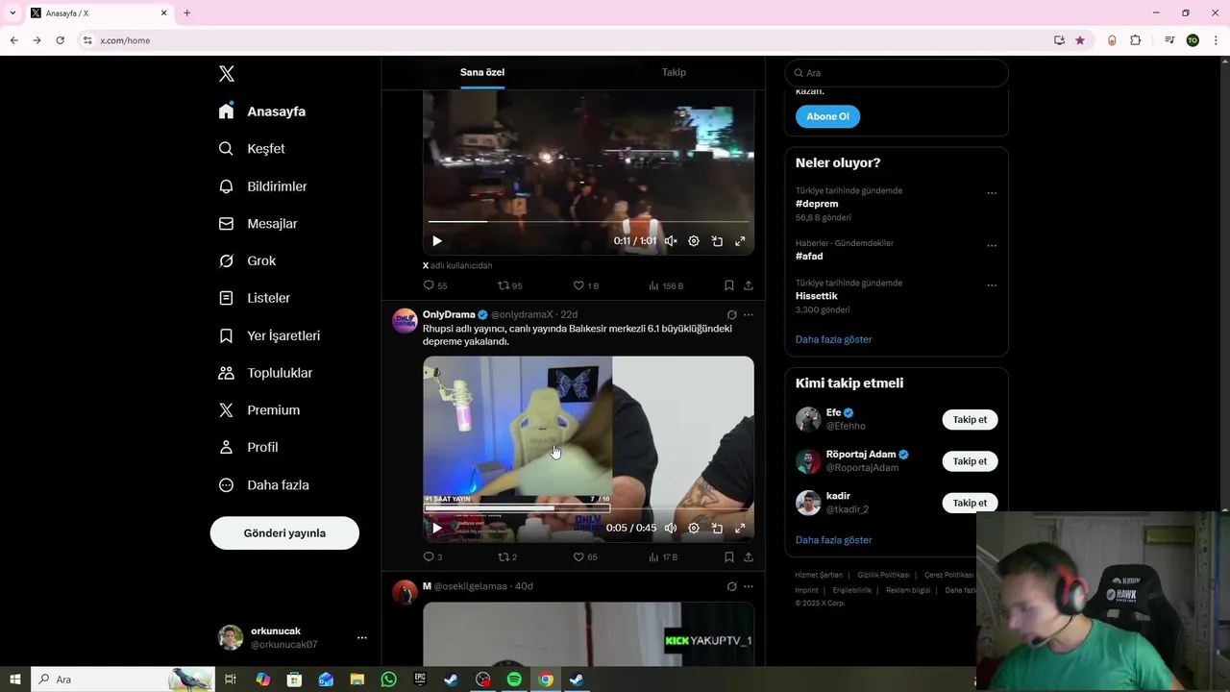The height and width of the screenshot is (692, 1230).
Task: Open Topluluklar communities
Action: click(x=265, y=373)
